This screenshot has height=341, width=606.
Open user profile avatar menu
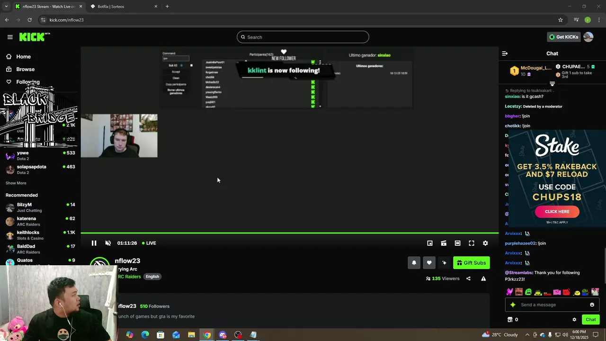pyautogui.click(x=588, y=37)
